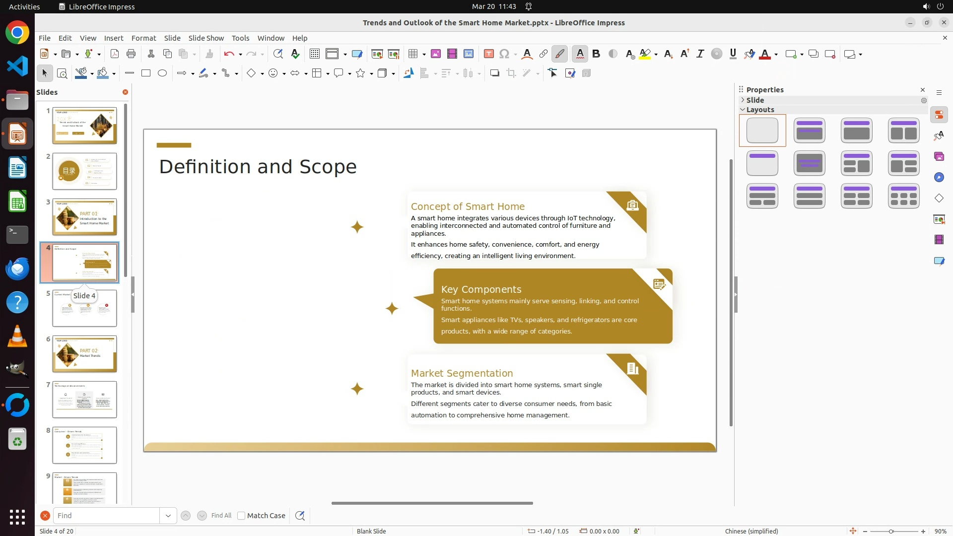This screenshot has height=536, width=953.
Task: Click the Find All button
Action: pyautogui.click(x=221, y=516)
